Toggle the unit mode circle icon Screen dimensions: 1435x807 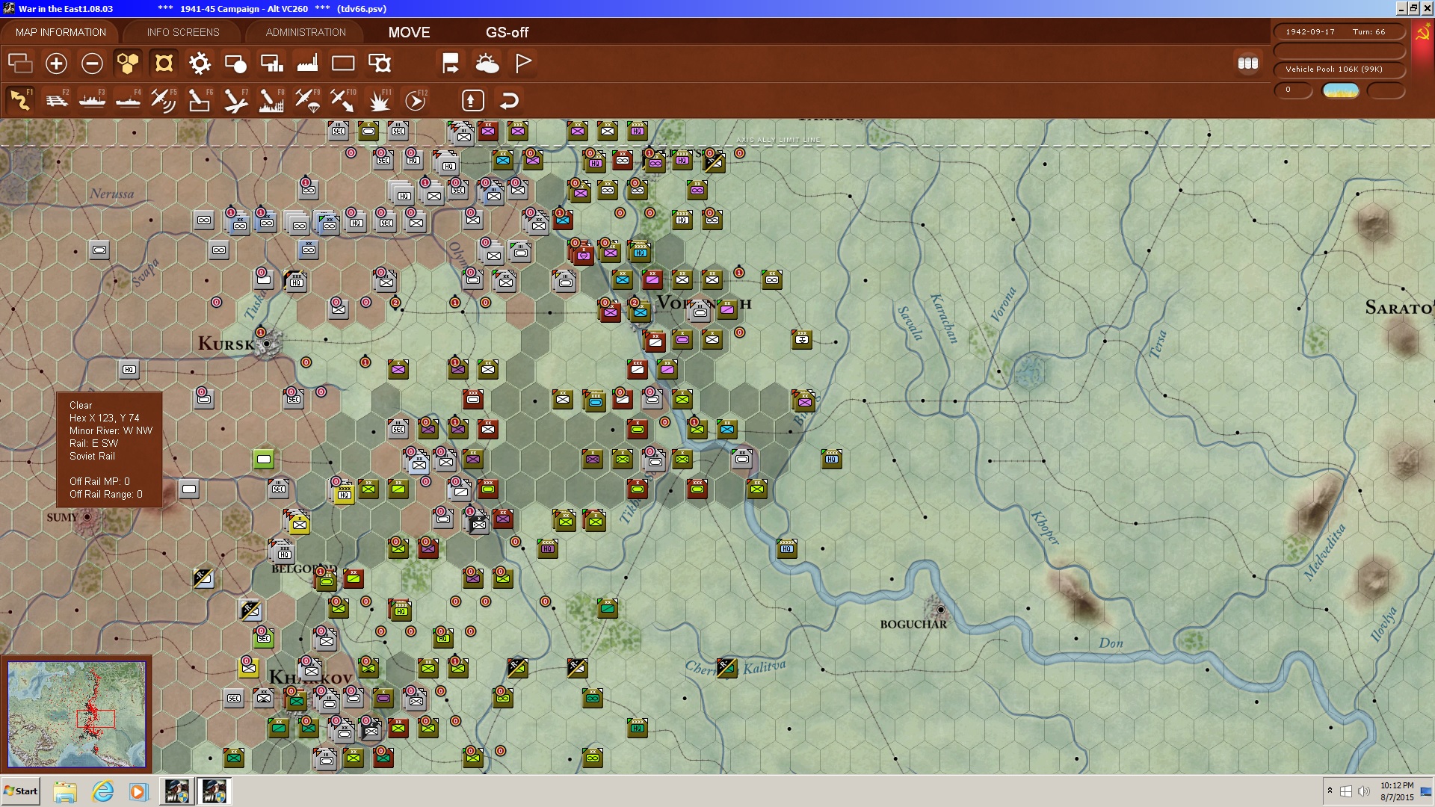coord(235,64)
